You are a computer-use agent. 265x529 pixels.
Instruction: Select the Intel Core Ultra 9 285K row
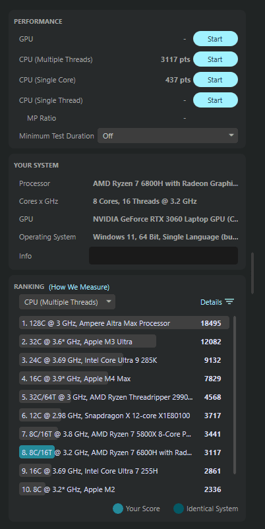124,360
